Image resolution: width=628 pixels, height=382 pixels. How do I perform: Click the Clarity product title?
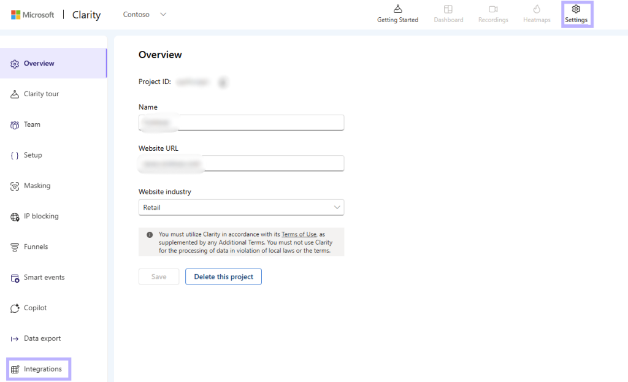(x=86, y=15)
